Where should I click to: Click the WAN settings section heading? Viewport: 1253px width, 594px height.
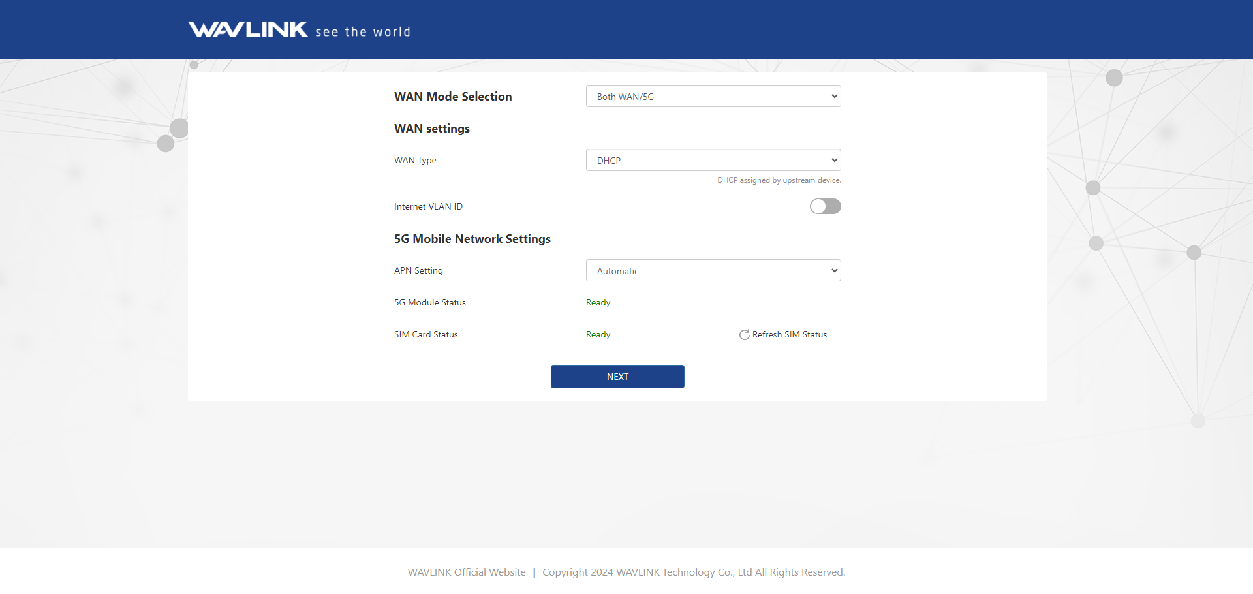(x=431, y=129)
